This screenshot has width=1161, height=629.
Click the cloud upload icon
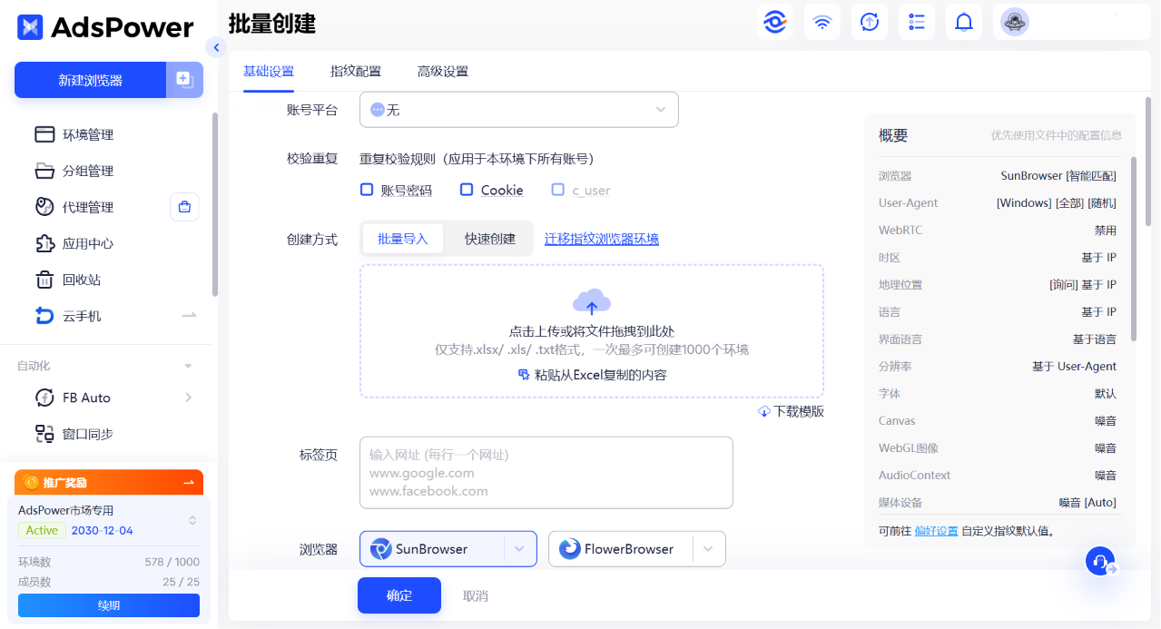(592, 302)
